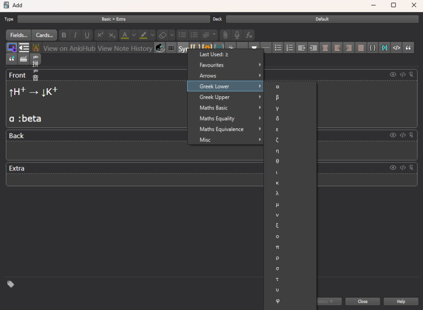Insert unordered list from the top toolbar row

point(182,35)
